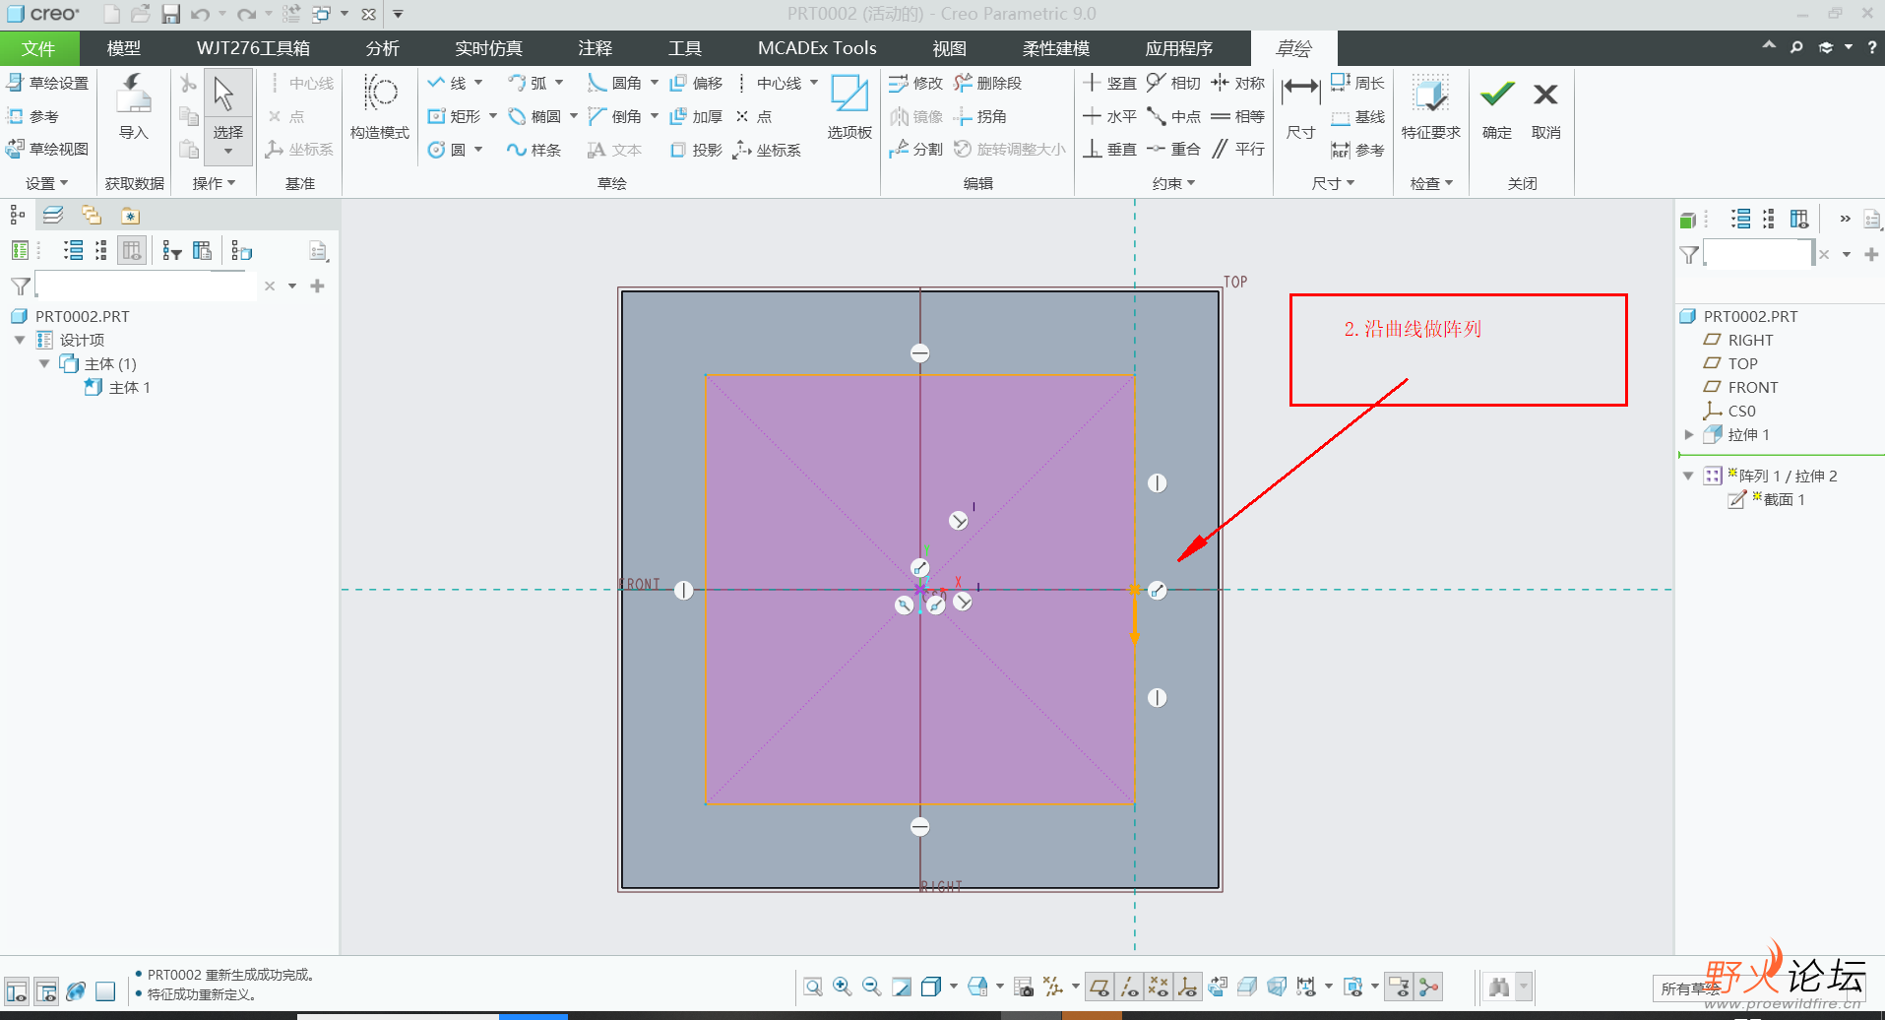
Task: Open the 圆角 fillet dropdown arrow
Action: tap(654, 84)
